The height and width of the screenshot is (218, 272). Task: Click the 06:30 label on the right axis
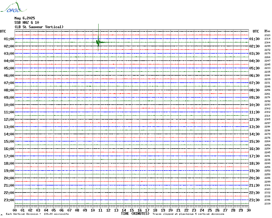click(254, 76)
